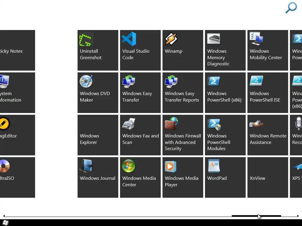Open Winamp by its lightning icon

[x=171, y=39]
